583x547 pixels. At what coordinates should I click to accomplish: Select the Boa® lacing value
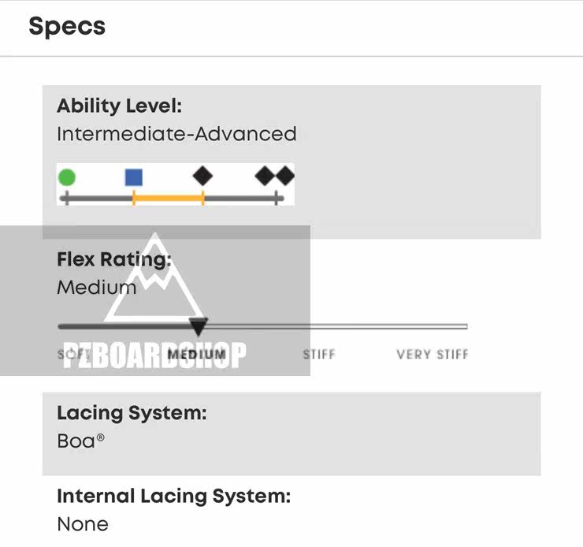click(81, 441)
